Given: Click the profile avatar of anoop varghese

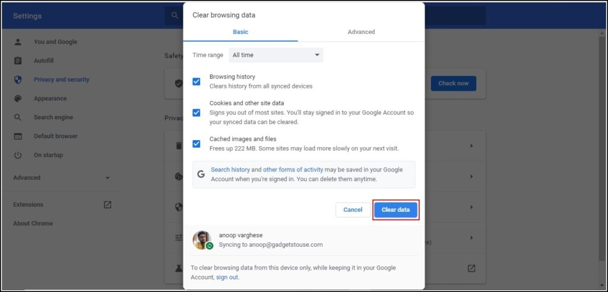Looking at the screenshot, I should 202,240.
